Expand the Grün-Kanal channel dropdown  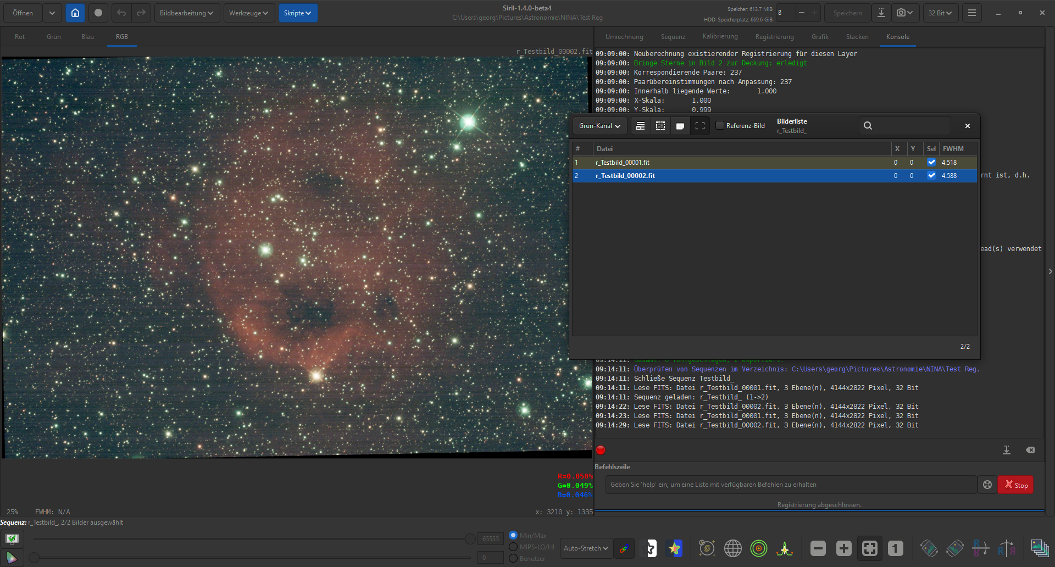(x=599, y=126)
